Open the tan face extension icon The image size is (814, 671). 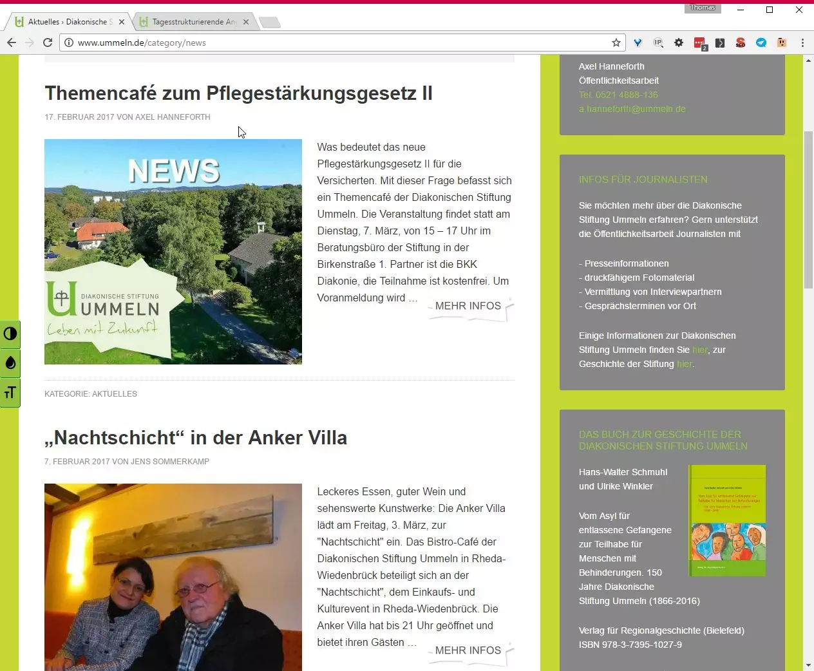click(782, 43)
